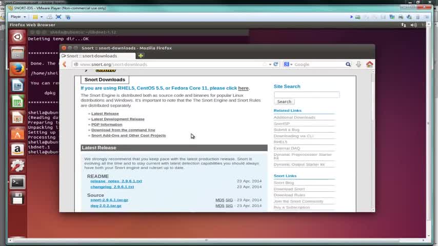Open Latest Development Release link
Image resolution: width=438 pixels, height=246 pixels.
coord(118,119)
